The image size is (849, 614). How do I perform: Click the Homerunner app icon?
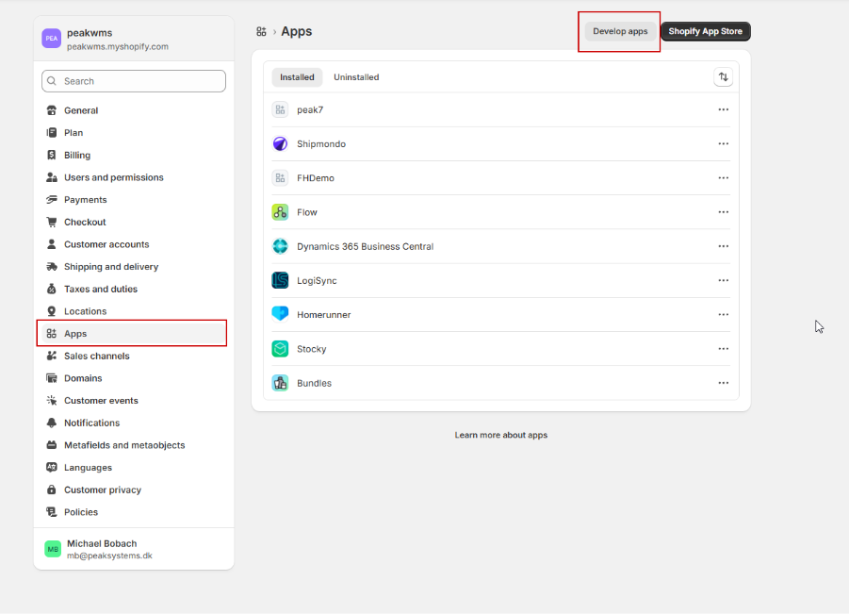pos(280,314)
